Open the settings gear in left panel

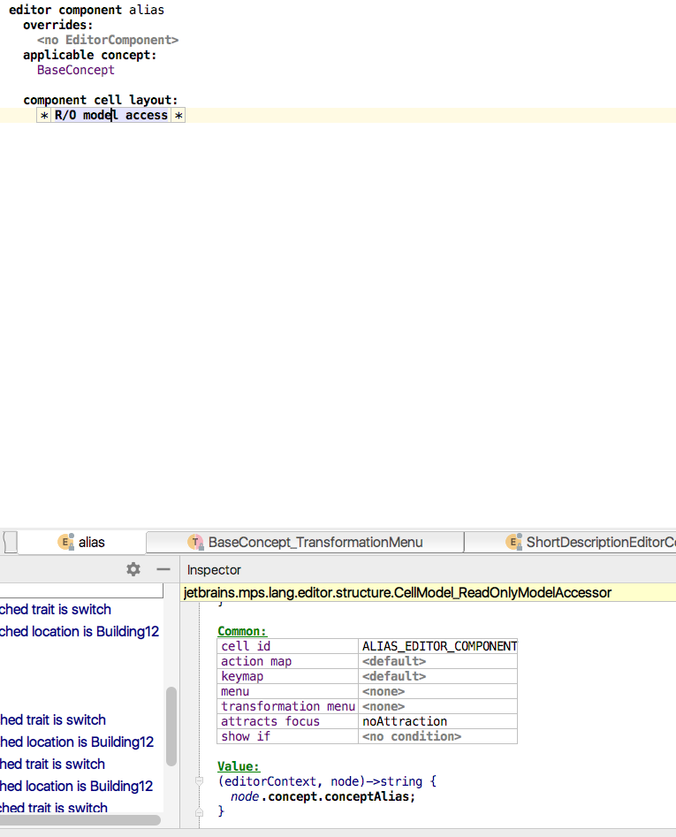[x=133, y=569]
